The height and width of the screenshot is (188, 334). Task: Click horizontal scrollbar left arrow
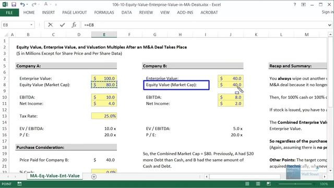tap(207, 177)
